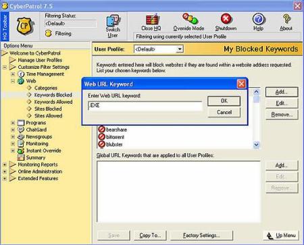Image resolution: width=304 pixels, height=245 pixels.
Task: Collapse the Customize Filter Settings node
Action: (5, 67)
